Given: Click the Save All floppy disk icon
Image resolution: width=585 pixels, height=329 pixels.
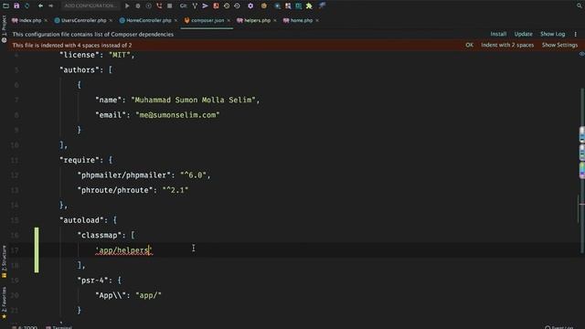Looking at the screenshot, I should tap(16, 5).
